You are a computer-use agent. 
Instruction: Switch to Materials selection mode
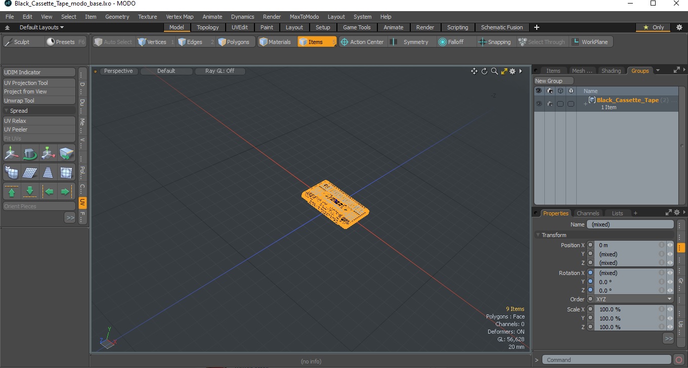click(276, 42)
